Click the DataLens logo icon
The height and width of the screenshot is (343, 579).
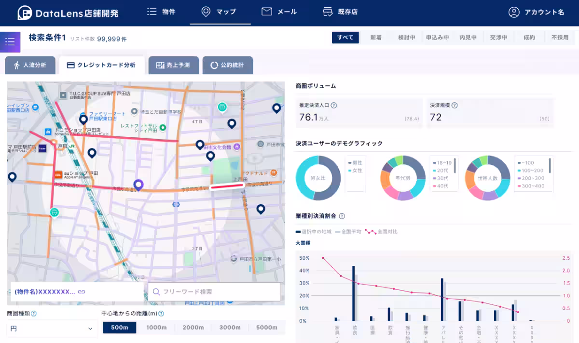pos(25,13)
